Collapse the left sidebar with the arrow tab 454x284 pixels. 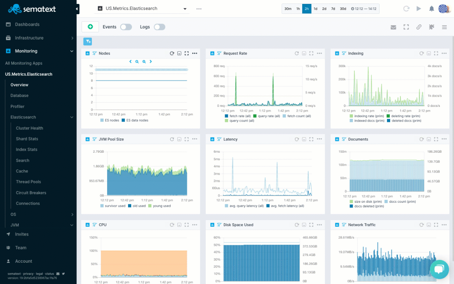tap(77, 9)
